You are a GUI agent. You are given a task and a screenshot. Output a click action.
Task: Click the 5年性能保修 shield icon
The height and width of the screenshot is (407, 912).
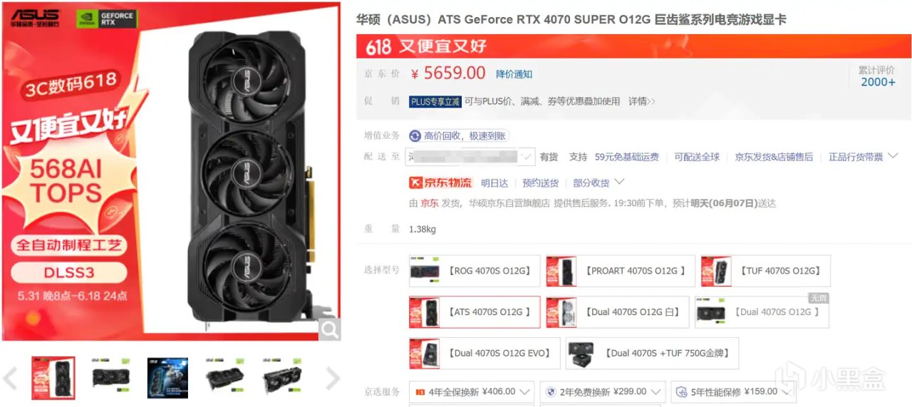tap(681, 391)
